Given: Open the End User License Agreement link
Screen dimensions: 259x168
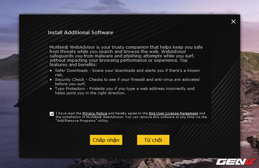Looking at the screenshot, I should [x=174, y=113].
